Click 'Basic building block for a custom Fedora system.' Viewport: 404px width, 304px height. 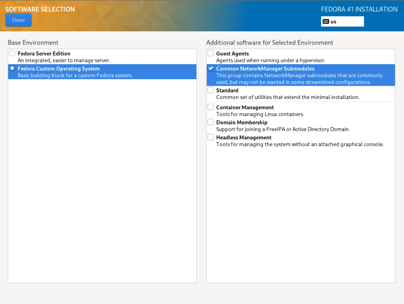click(75, 76)
